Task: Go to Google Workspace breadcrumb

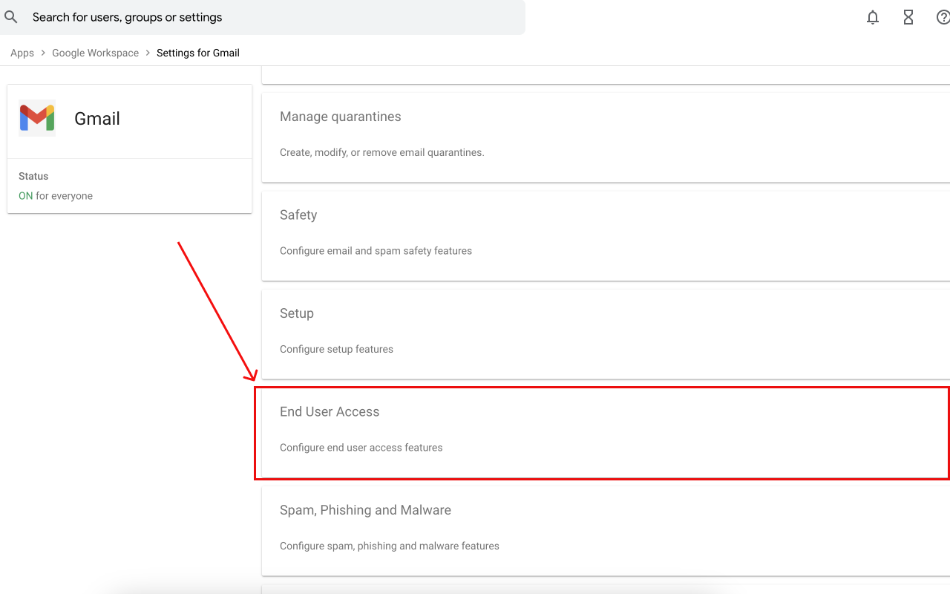Action: point(95,53)
